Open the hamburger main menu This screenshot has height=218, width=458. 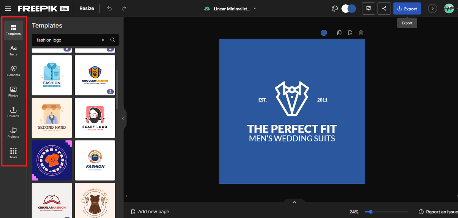pyautogui.click(x=8, y=9)
